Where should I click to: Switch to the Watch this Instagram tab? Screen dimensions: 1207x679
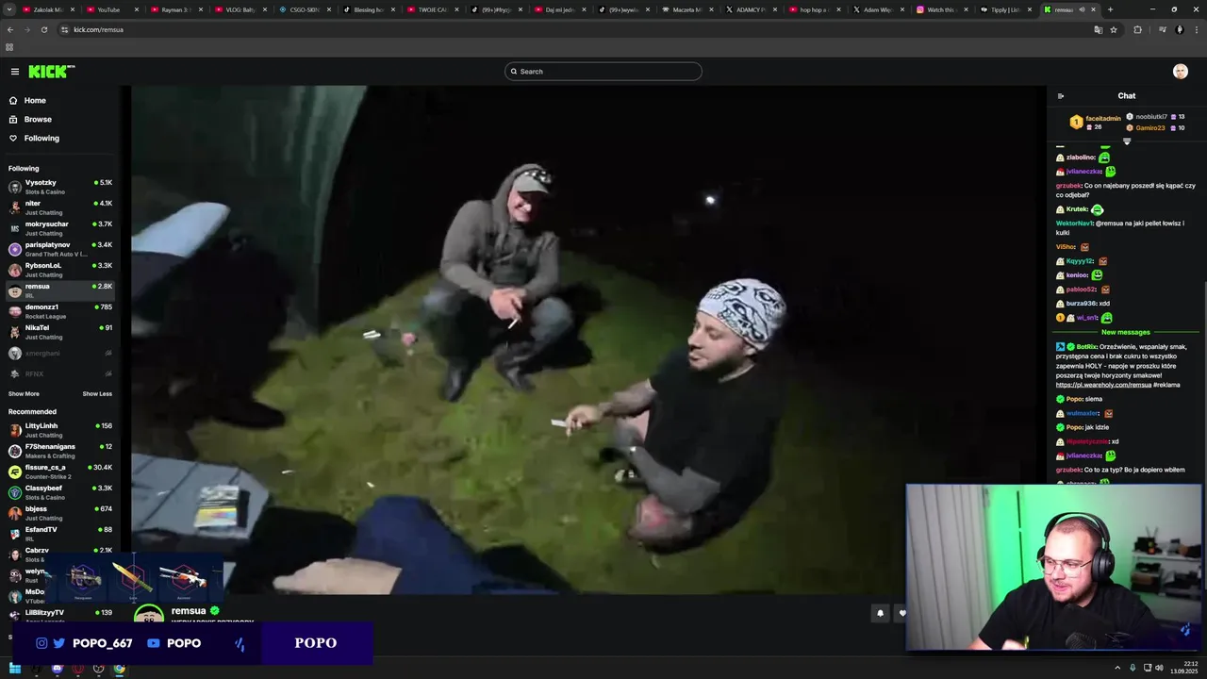click(941, 9)
